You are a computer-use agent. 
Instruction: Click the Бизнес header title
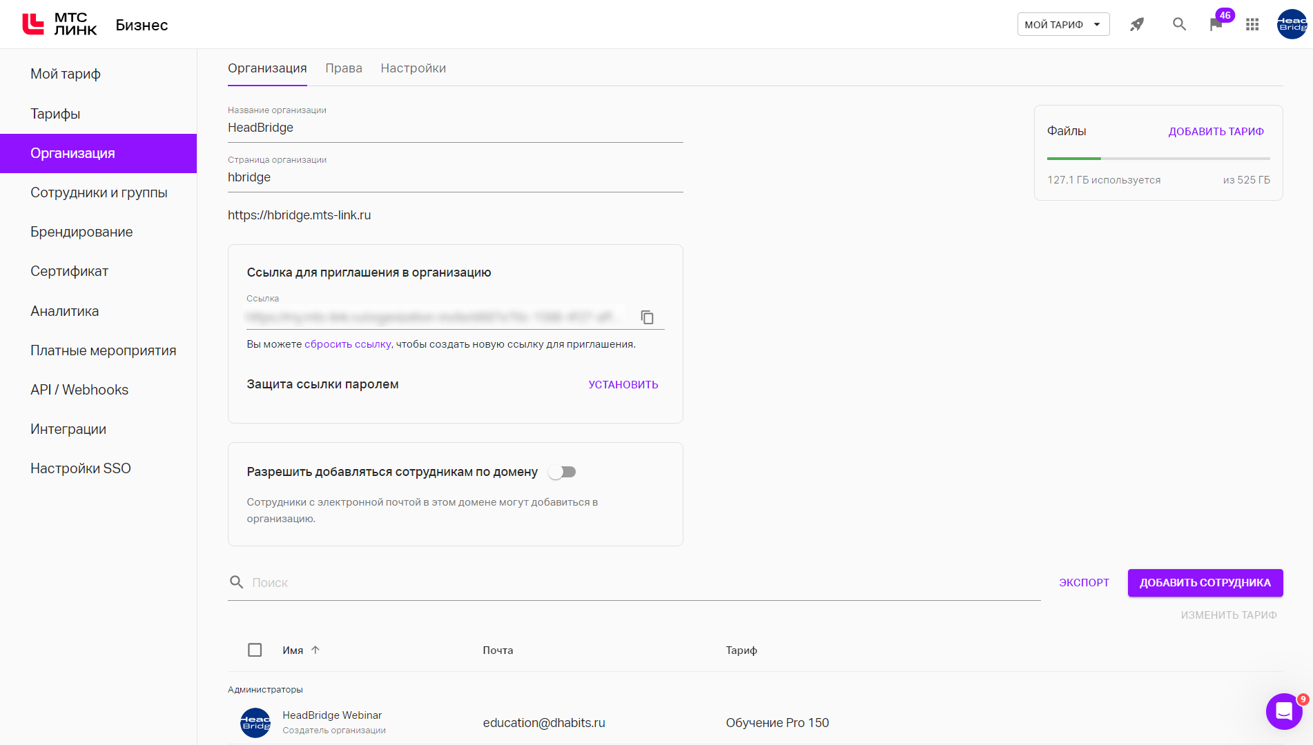point(142,25)
